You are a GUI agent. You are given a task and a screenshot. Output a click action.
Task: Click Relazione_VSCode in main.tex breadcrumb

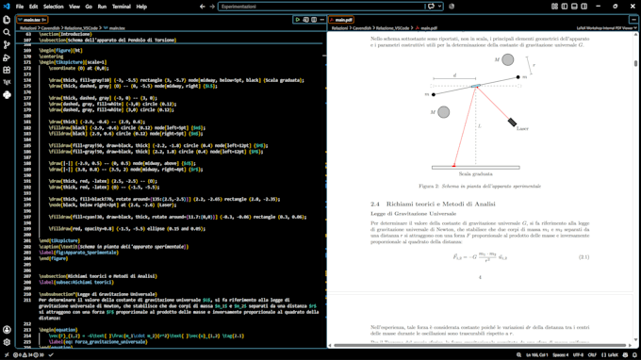pos(81,28)
